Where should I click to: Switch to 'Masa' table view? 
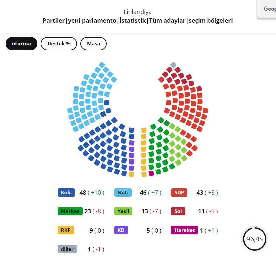[93, 44]
